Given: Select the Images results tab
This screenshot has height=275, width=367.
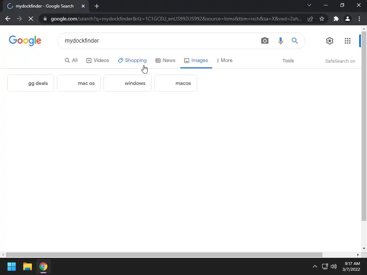Looking at the screenshot, I should pos(196,60).
